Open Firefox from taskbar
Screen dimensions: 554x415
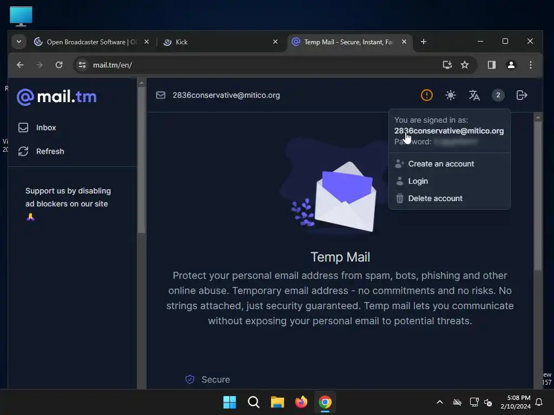(x=301, y=402)
